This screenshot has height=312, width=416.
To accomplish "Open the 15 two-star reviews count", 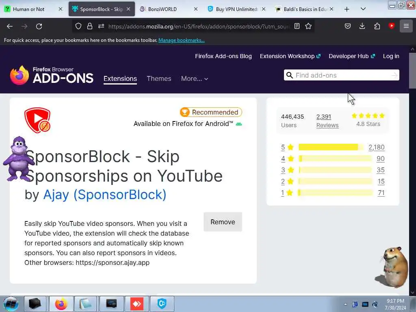I will (x=381, y=182).
